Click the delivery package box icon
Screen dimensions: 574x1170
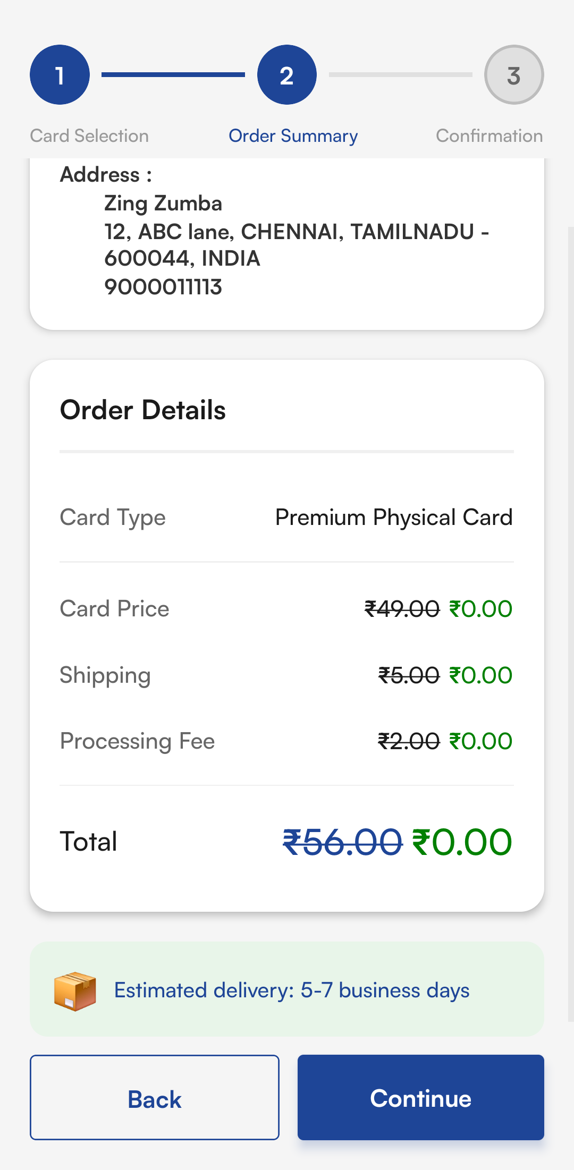[75, 991]
